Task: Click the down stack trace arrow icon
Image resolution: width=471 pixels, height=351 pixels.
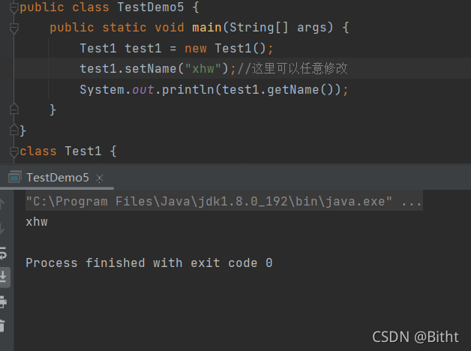Action: tap(2, 229)
